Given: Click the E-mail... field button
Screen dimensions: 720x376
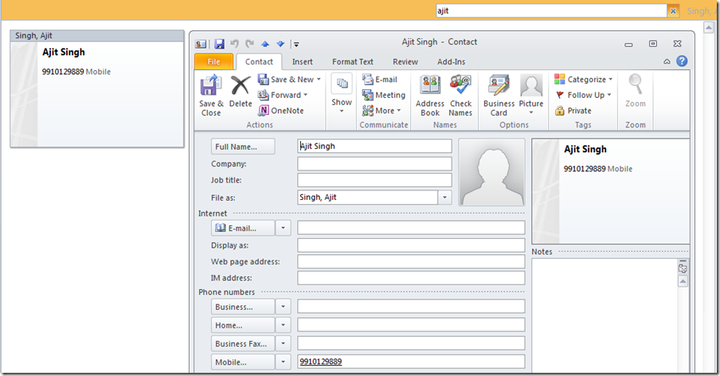Looking at the screenshot, I should tap(243, 228).
